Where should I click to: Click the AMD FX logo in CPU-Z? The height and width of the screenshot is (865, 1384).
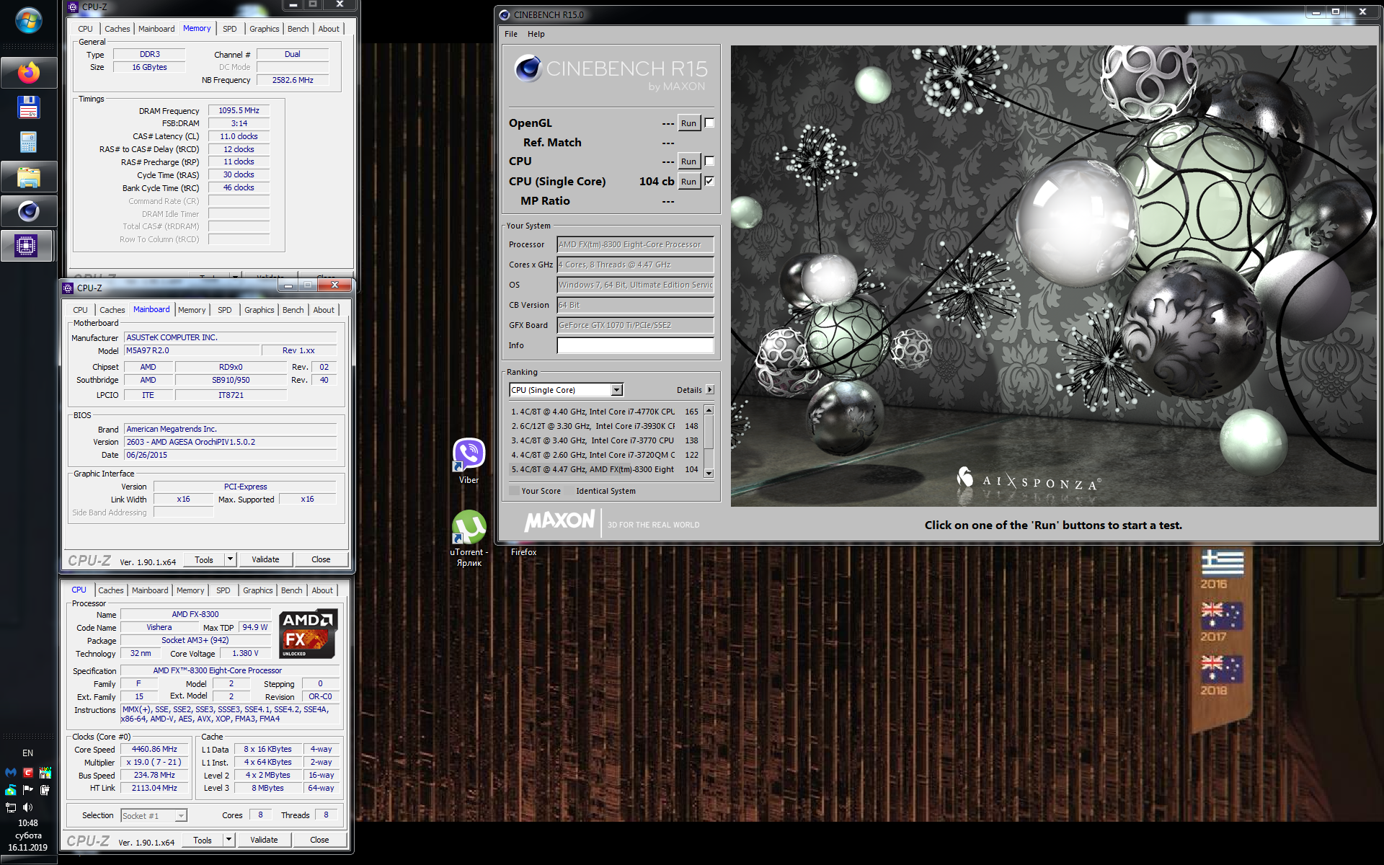point(309,634)
